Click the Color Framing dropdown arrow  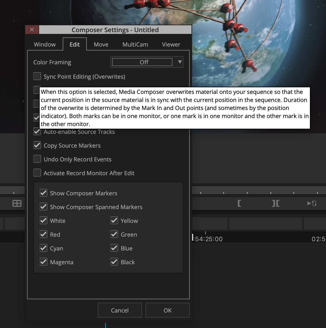[180, 62]
